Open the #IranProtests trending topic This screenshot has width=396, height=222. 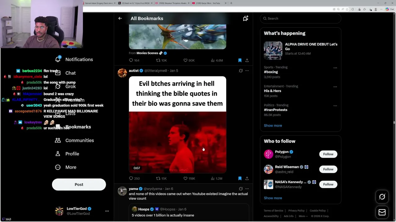click(276, 110)
